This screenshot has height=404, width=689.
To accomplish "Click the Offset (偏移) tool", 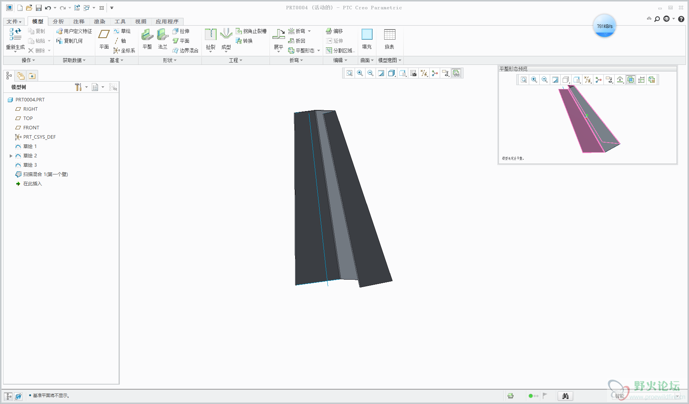I will 334,31.
